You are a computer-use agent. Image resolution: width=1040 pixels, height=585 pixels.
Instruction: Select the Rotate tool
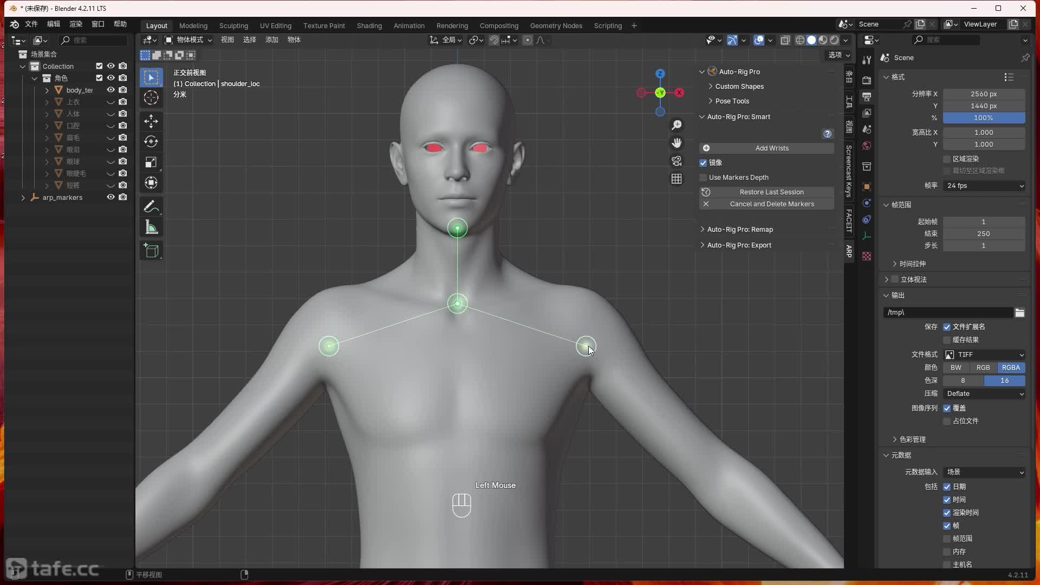pos(151,142)
